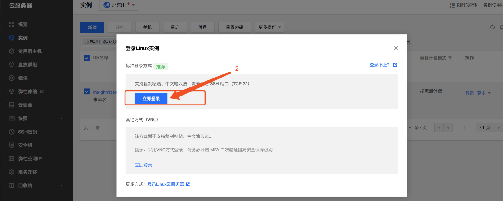Click the 网络计费模式 filter funnel icon

(450, 58)
